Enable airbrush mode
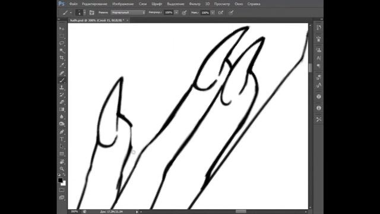The height and width of the screenshot is (214, 380). (x=220, y=12)
